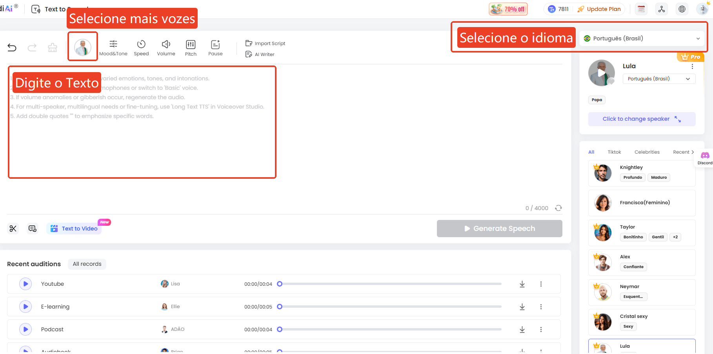Click the 7811 credits balance
The width and height of the screenshot is (713, 354).
point(558,9)
